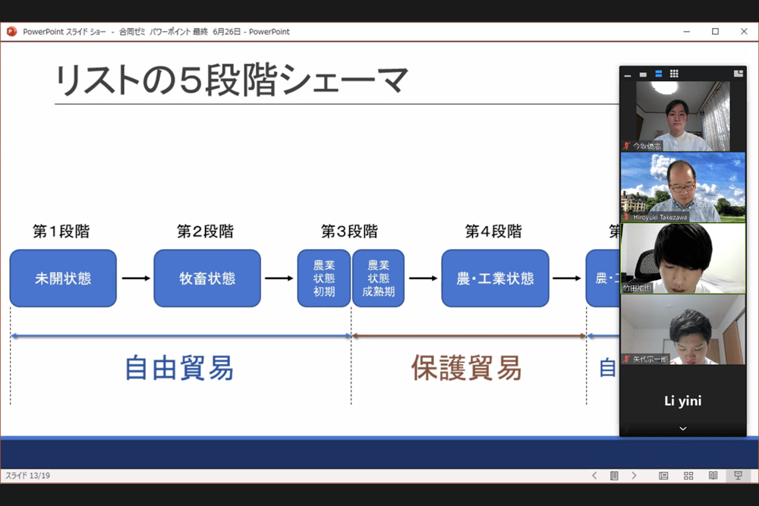
Task: Switch Zoom panel to single active speaker view
Action: (x=643, y=74)
